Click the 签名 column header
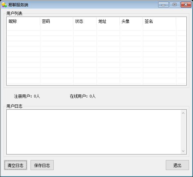This screenshot has height=177, width=193. tap(160, 21)
